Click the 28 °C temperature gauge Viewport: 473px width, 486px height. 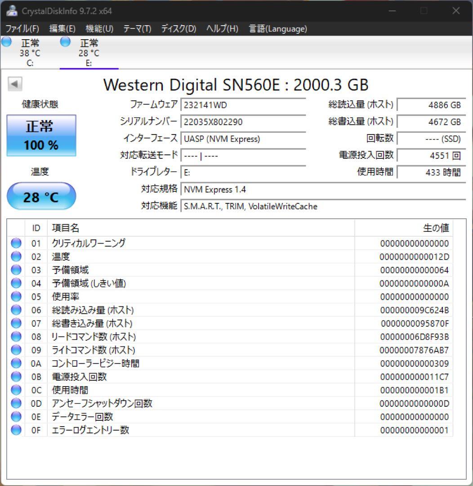pos(41,196)
